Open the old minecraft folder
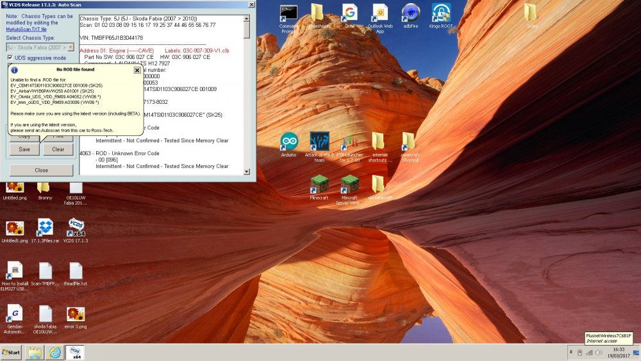Image resolution: width=641 pixels, height=361 pixels. click(x=379, y=188)
